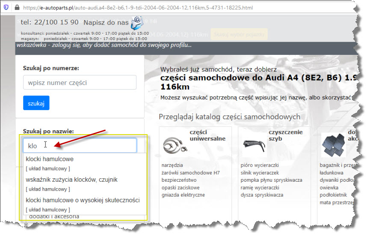Click the shield tracking protection icon
The image size is (367, 234).
(6, 8)
